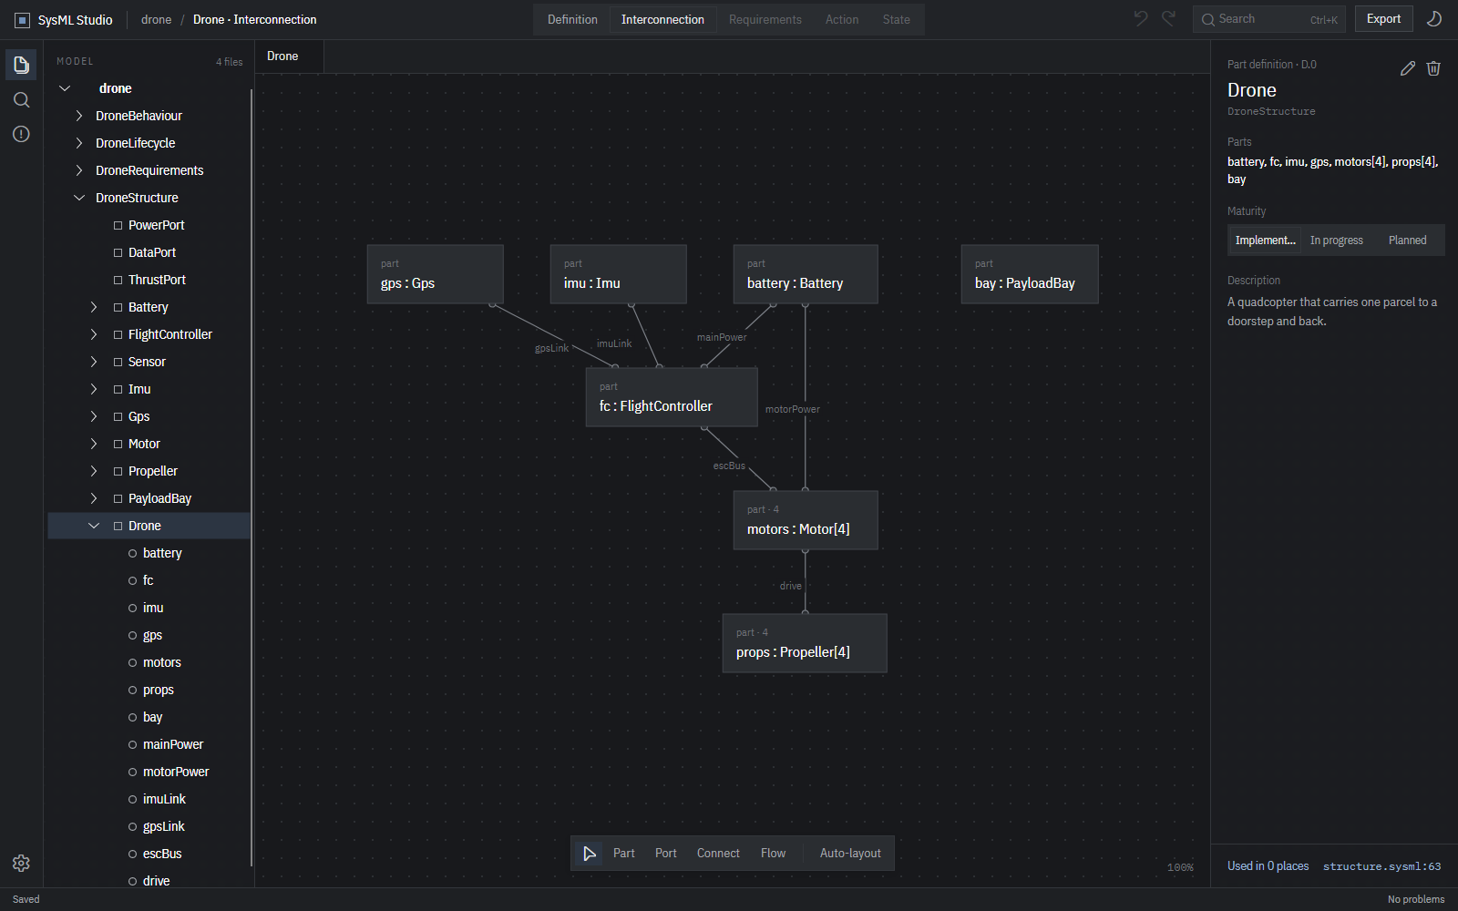Click the bay usage circle icon
Viewport: 1458px width, 911px height.
pyautogui.click(x=133, y=717)
